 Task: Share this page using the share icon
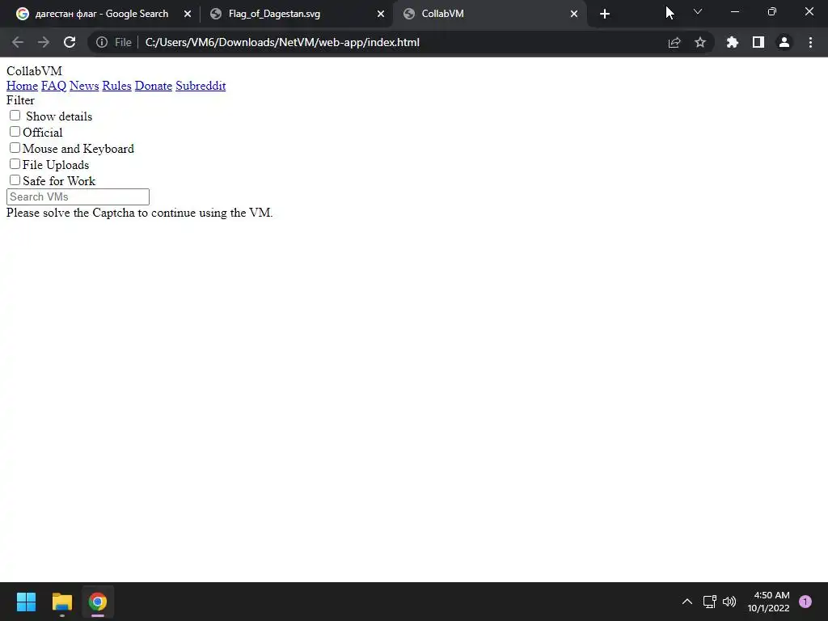click(674, 42)
